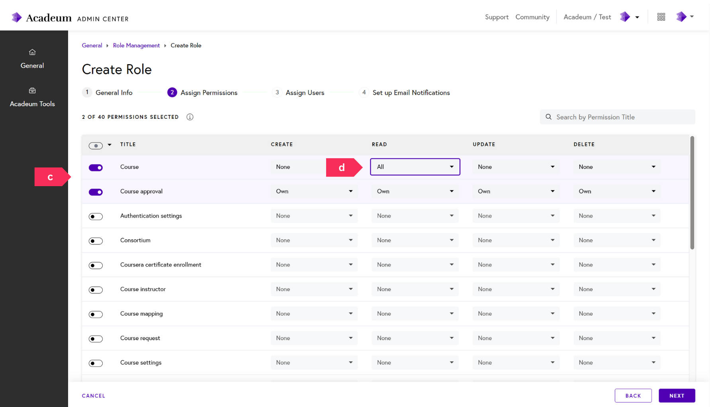Open the apps grid icon

(x=661, y=17)
